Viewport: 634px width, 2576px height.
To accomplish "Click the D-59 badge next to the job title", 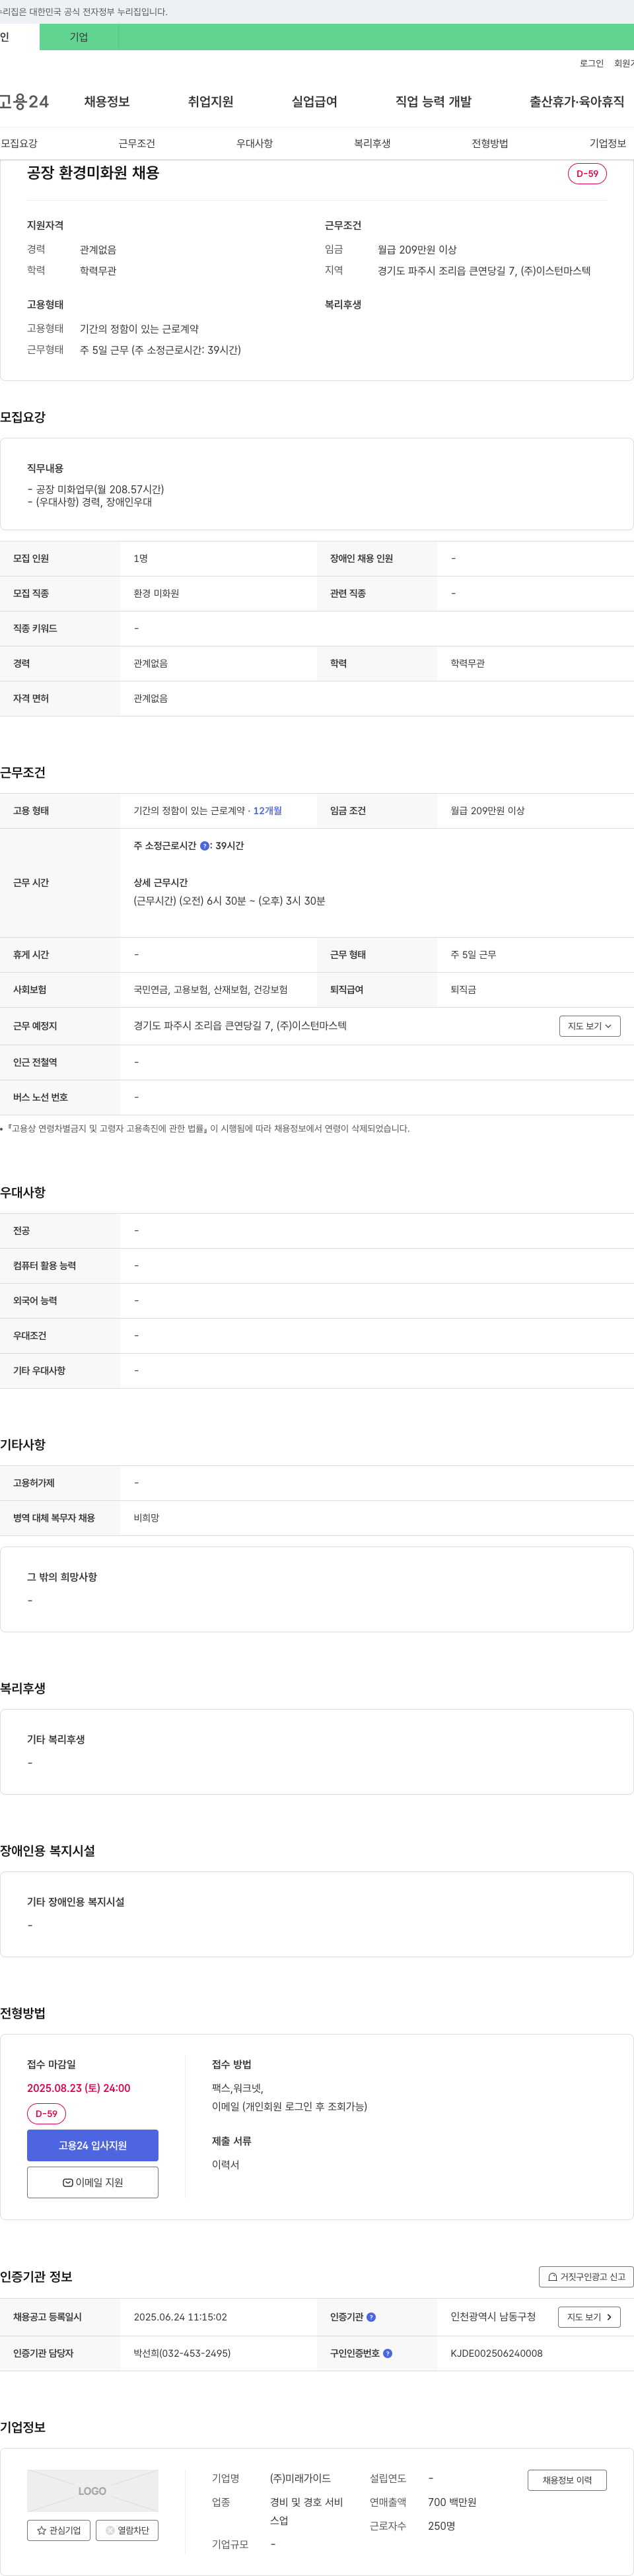I will point(587,174).
